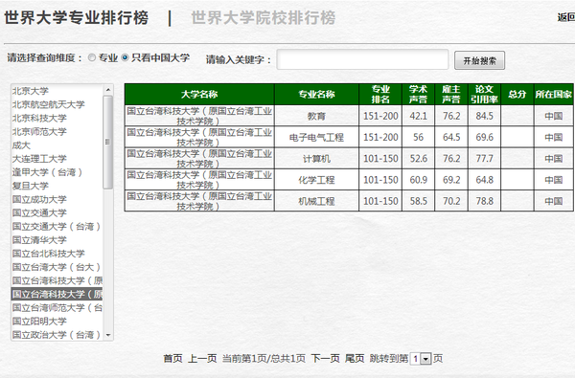Click the keyword search input field

(362, 59)
